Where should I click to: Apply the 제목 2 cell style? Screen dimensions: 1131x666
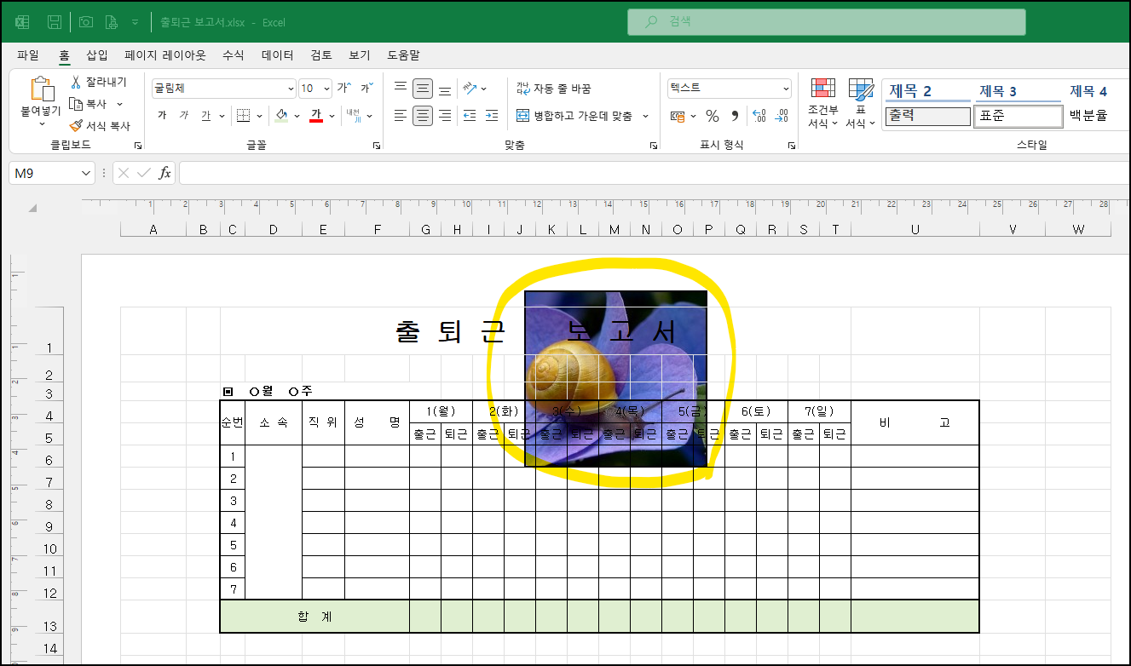927,91
